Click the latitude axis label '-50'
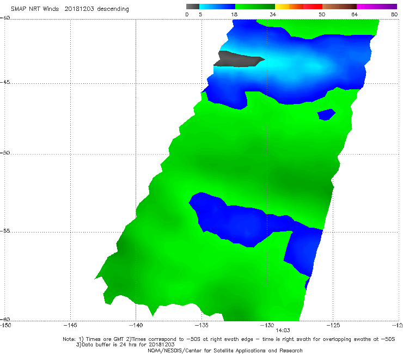Image resolution: width=403 pixels, height=354 pixels. click(x=5, y=152)
